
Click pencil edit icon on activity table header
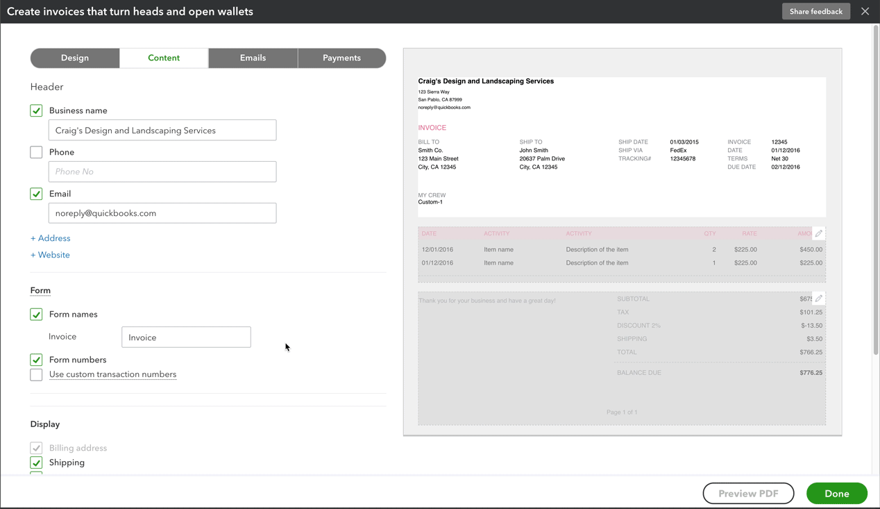pyautogui.click(x=819, y=233)
